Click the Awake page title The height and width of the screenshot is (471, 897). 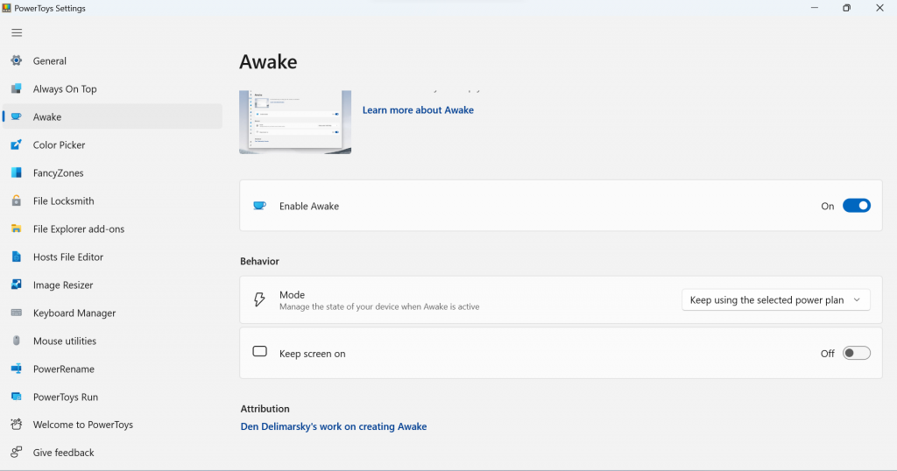[x=268, y=62]
